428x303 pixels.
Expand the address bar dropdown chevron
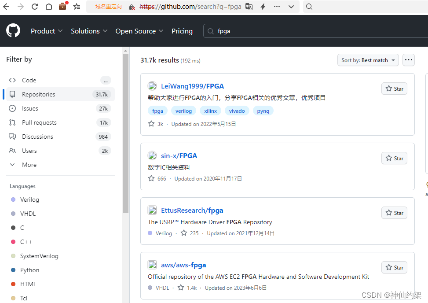click(x=291, y=7)
